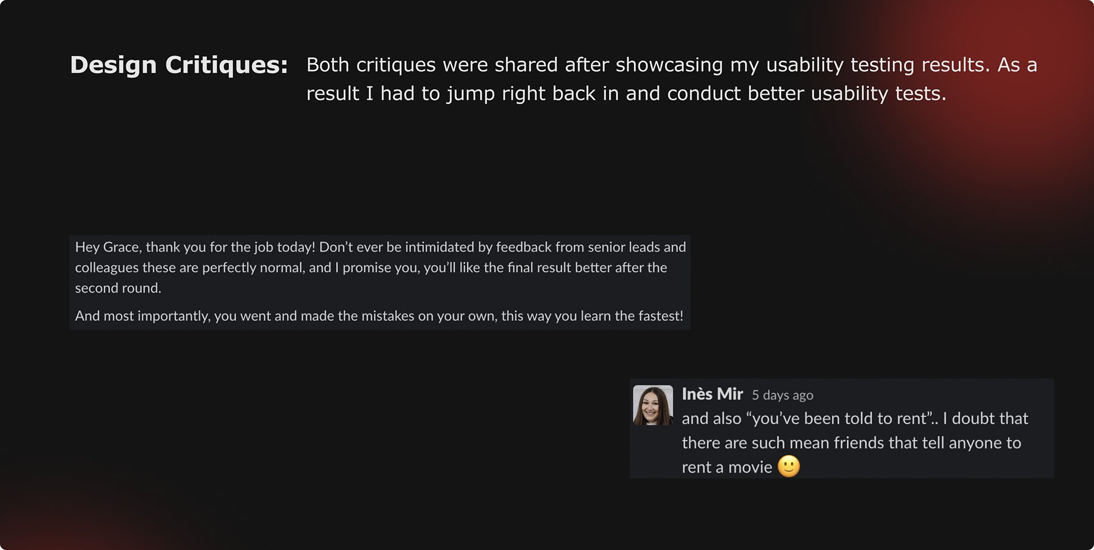
Task: Click the words "usability testing results" in the description
Action: [x=874, y=65]
